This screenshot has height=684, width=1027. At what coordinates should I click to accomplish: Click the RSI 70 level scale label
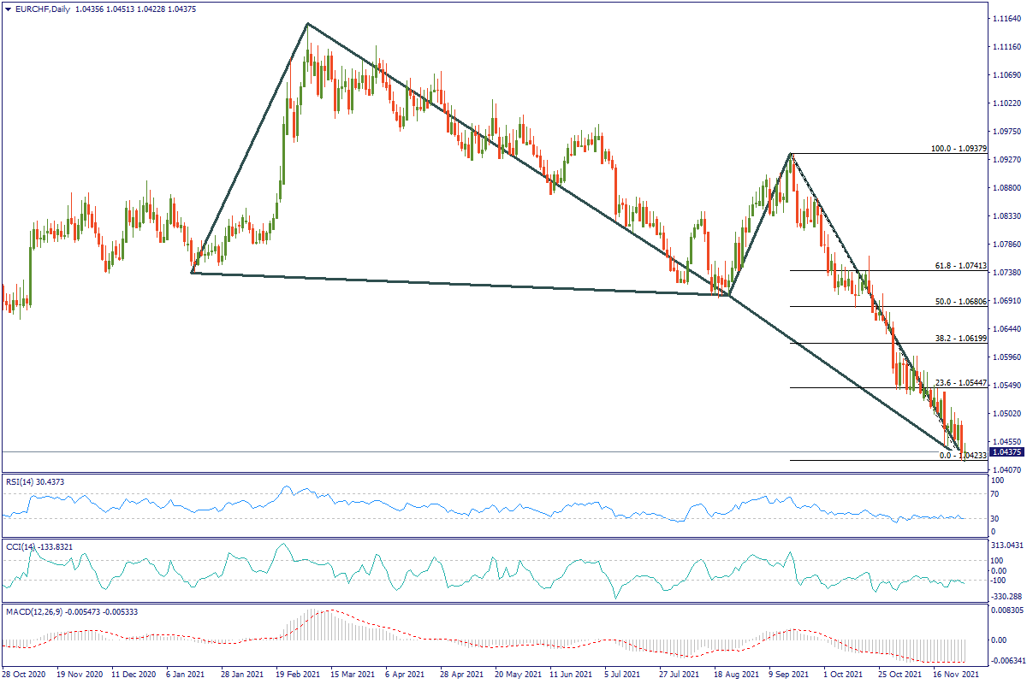[996, 494]
